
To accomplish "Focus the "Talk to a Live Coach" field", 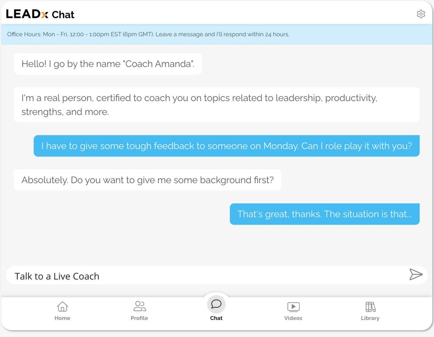I will point(203,276).
